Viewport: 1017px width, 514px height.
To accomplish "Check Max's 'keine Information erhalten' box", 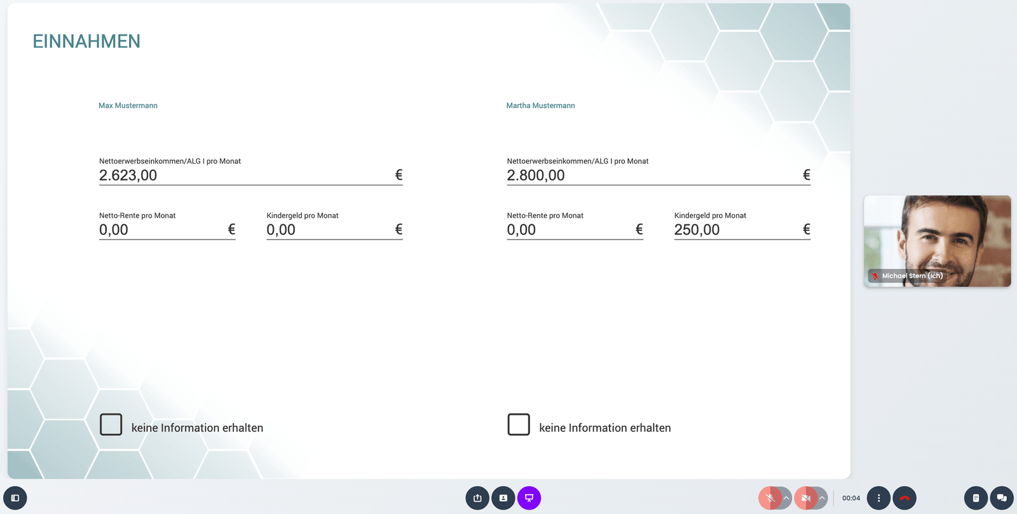I will click(x=111, y=424).
